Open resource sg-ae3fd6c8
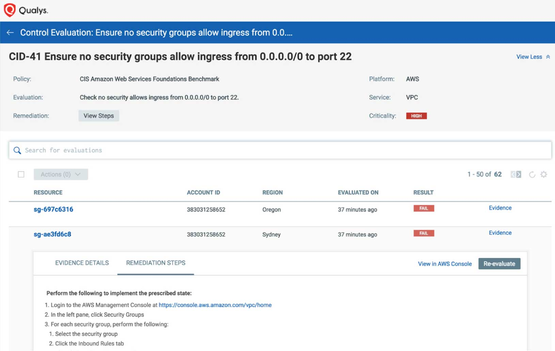This screenshot has width=555, height=351. 52,234
